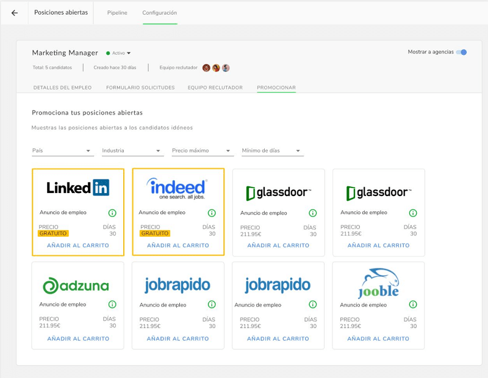The height and width of the screenshot is (378, 488).
Task: Click Añadir al carrito on the Jooble card
Action: coord(378,339)
